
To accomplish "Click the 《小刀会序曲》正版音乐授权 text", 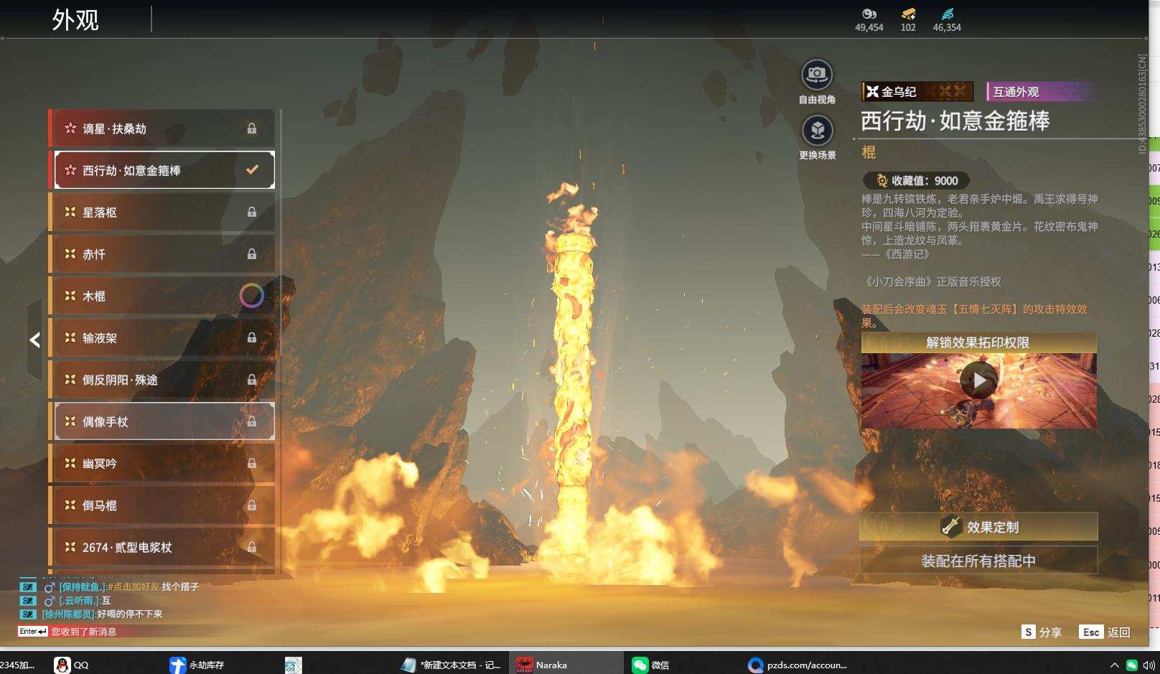I will 931,282.
